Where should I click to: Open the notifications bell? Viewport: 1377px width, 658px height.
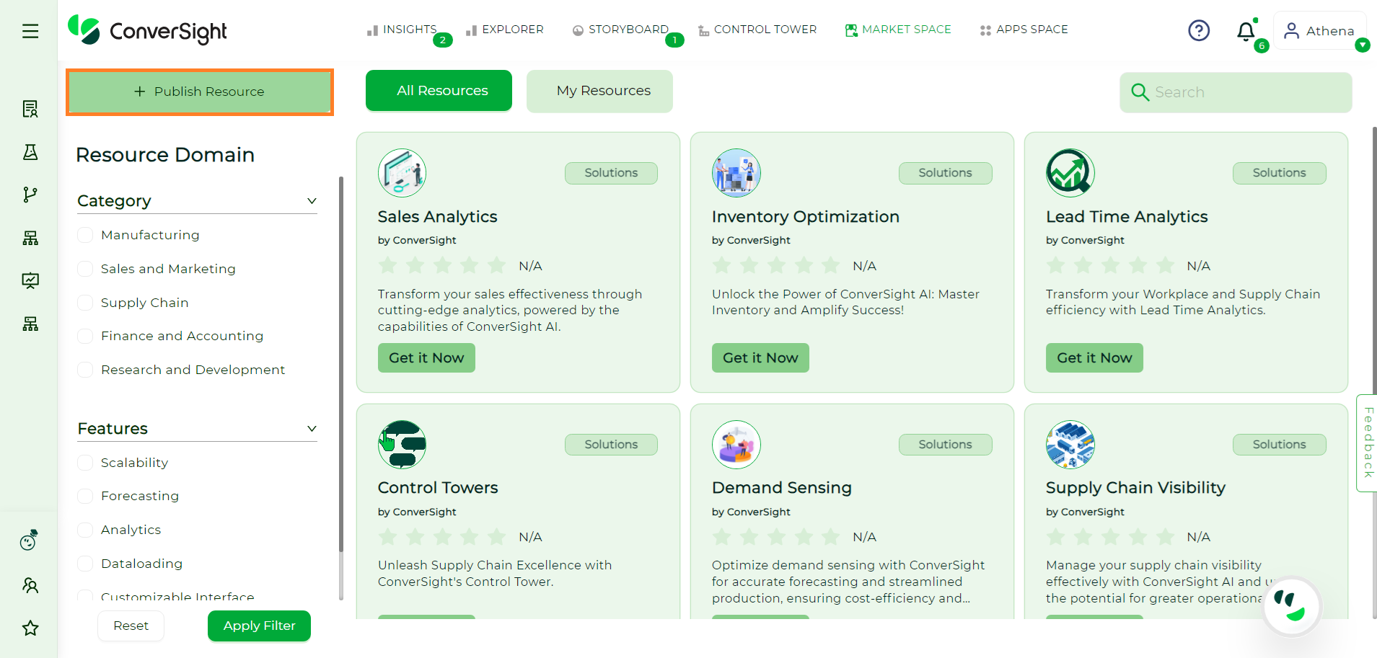pos(1246,31)
